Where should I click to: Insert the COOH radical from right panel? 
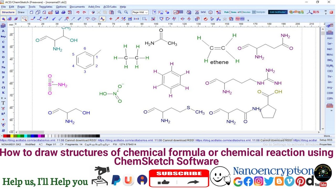330,93
